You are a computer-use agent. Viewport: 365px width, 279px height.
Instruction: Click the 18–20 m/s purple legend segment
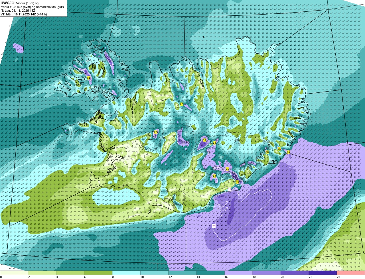tap(267, 273)
